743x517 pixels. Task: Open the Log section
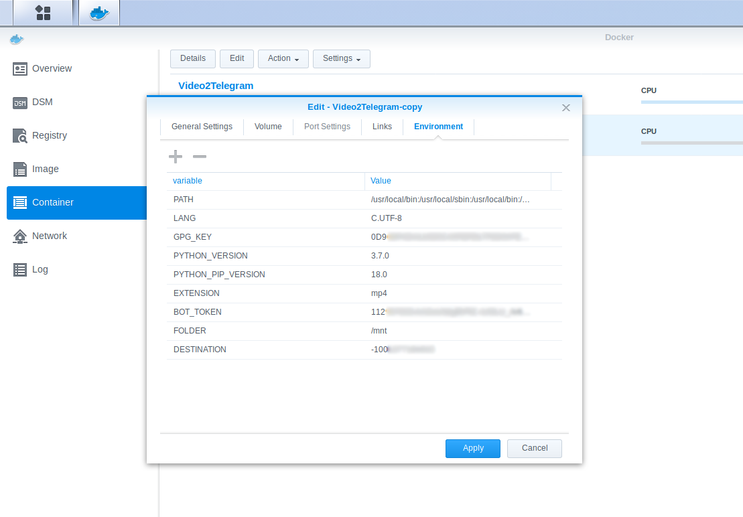point(40,270)
